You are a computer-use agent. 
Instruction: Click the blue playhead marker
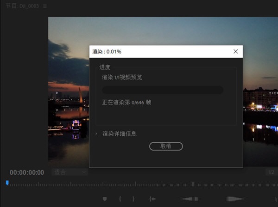coord(7,183)
